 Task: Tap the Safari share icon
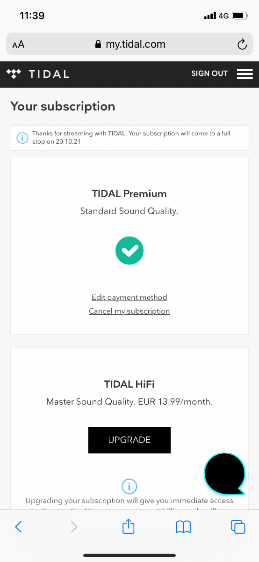click(x=129, y=526)
